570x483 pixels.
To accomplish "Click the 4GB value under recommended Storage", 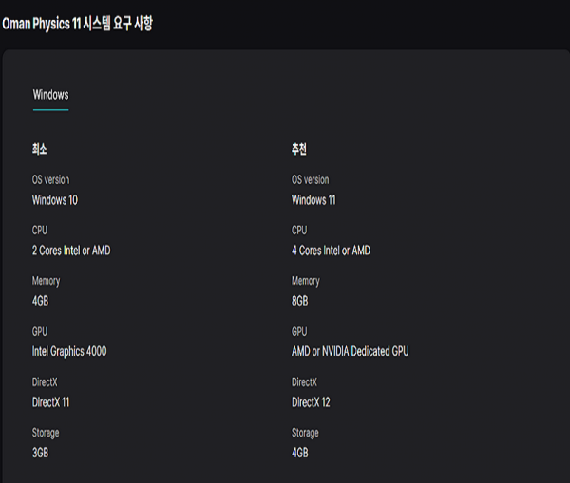I will coord(300,453).
